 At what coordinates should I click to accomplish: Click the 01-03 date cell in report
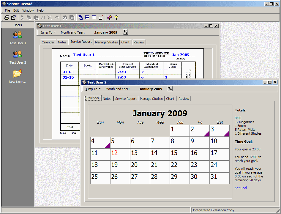pos(69,72)
